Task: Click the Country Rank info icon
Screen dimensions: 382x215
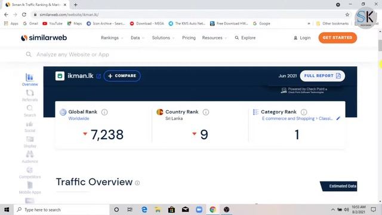Action: [205, 112]
